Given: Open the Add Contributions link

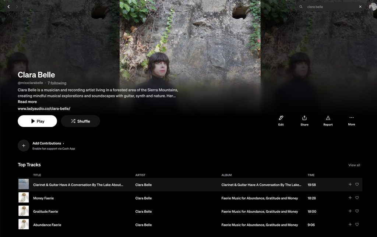Looking at the screenshot, I should (48, 143).
